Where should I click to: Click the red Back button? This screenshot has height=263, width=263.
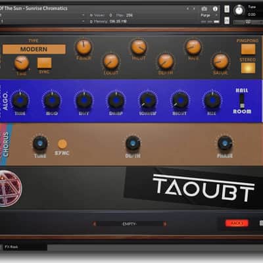pyautogui.click(x=237, y=223)
